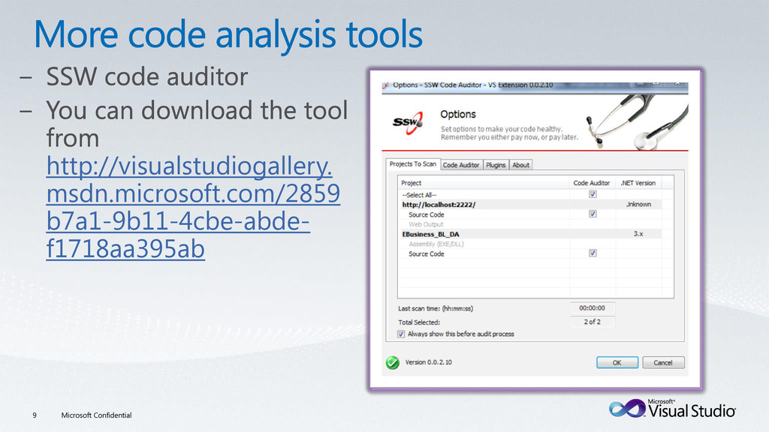Image resolution: width=769 pixels, height=432 pixels.
Task: Select the http://localhost:2222/ project row
Action: pos(529,204)
